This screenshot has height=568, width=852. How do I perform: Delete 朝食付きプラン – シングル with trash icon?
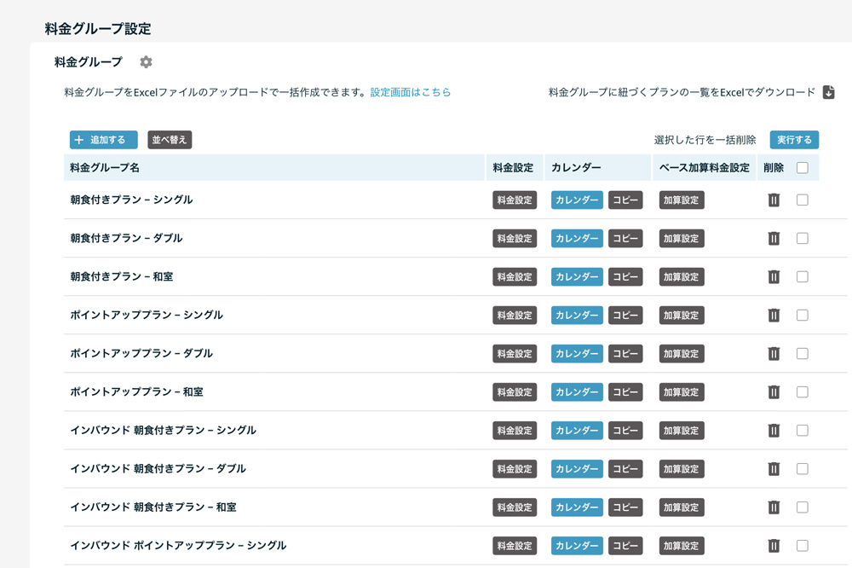point(774,200)
